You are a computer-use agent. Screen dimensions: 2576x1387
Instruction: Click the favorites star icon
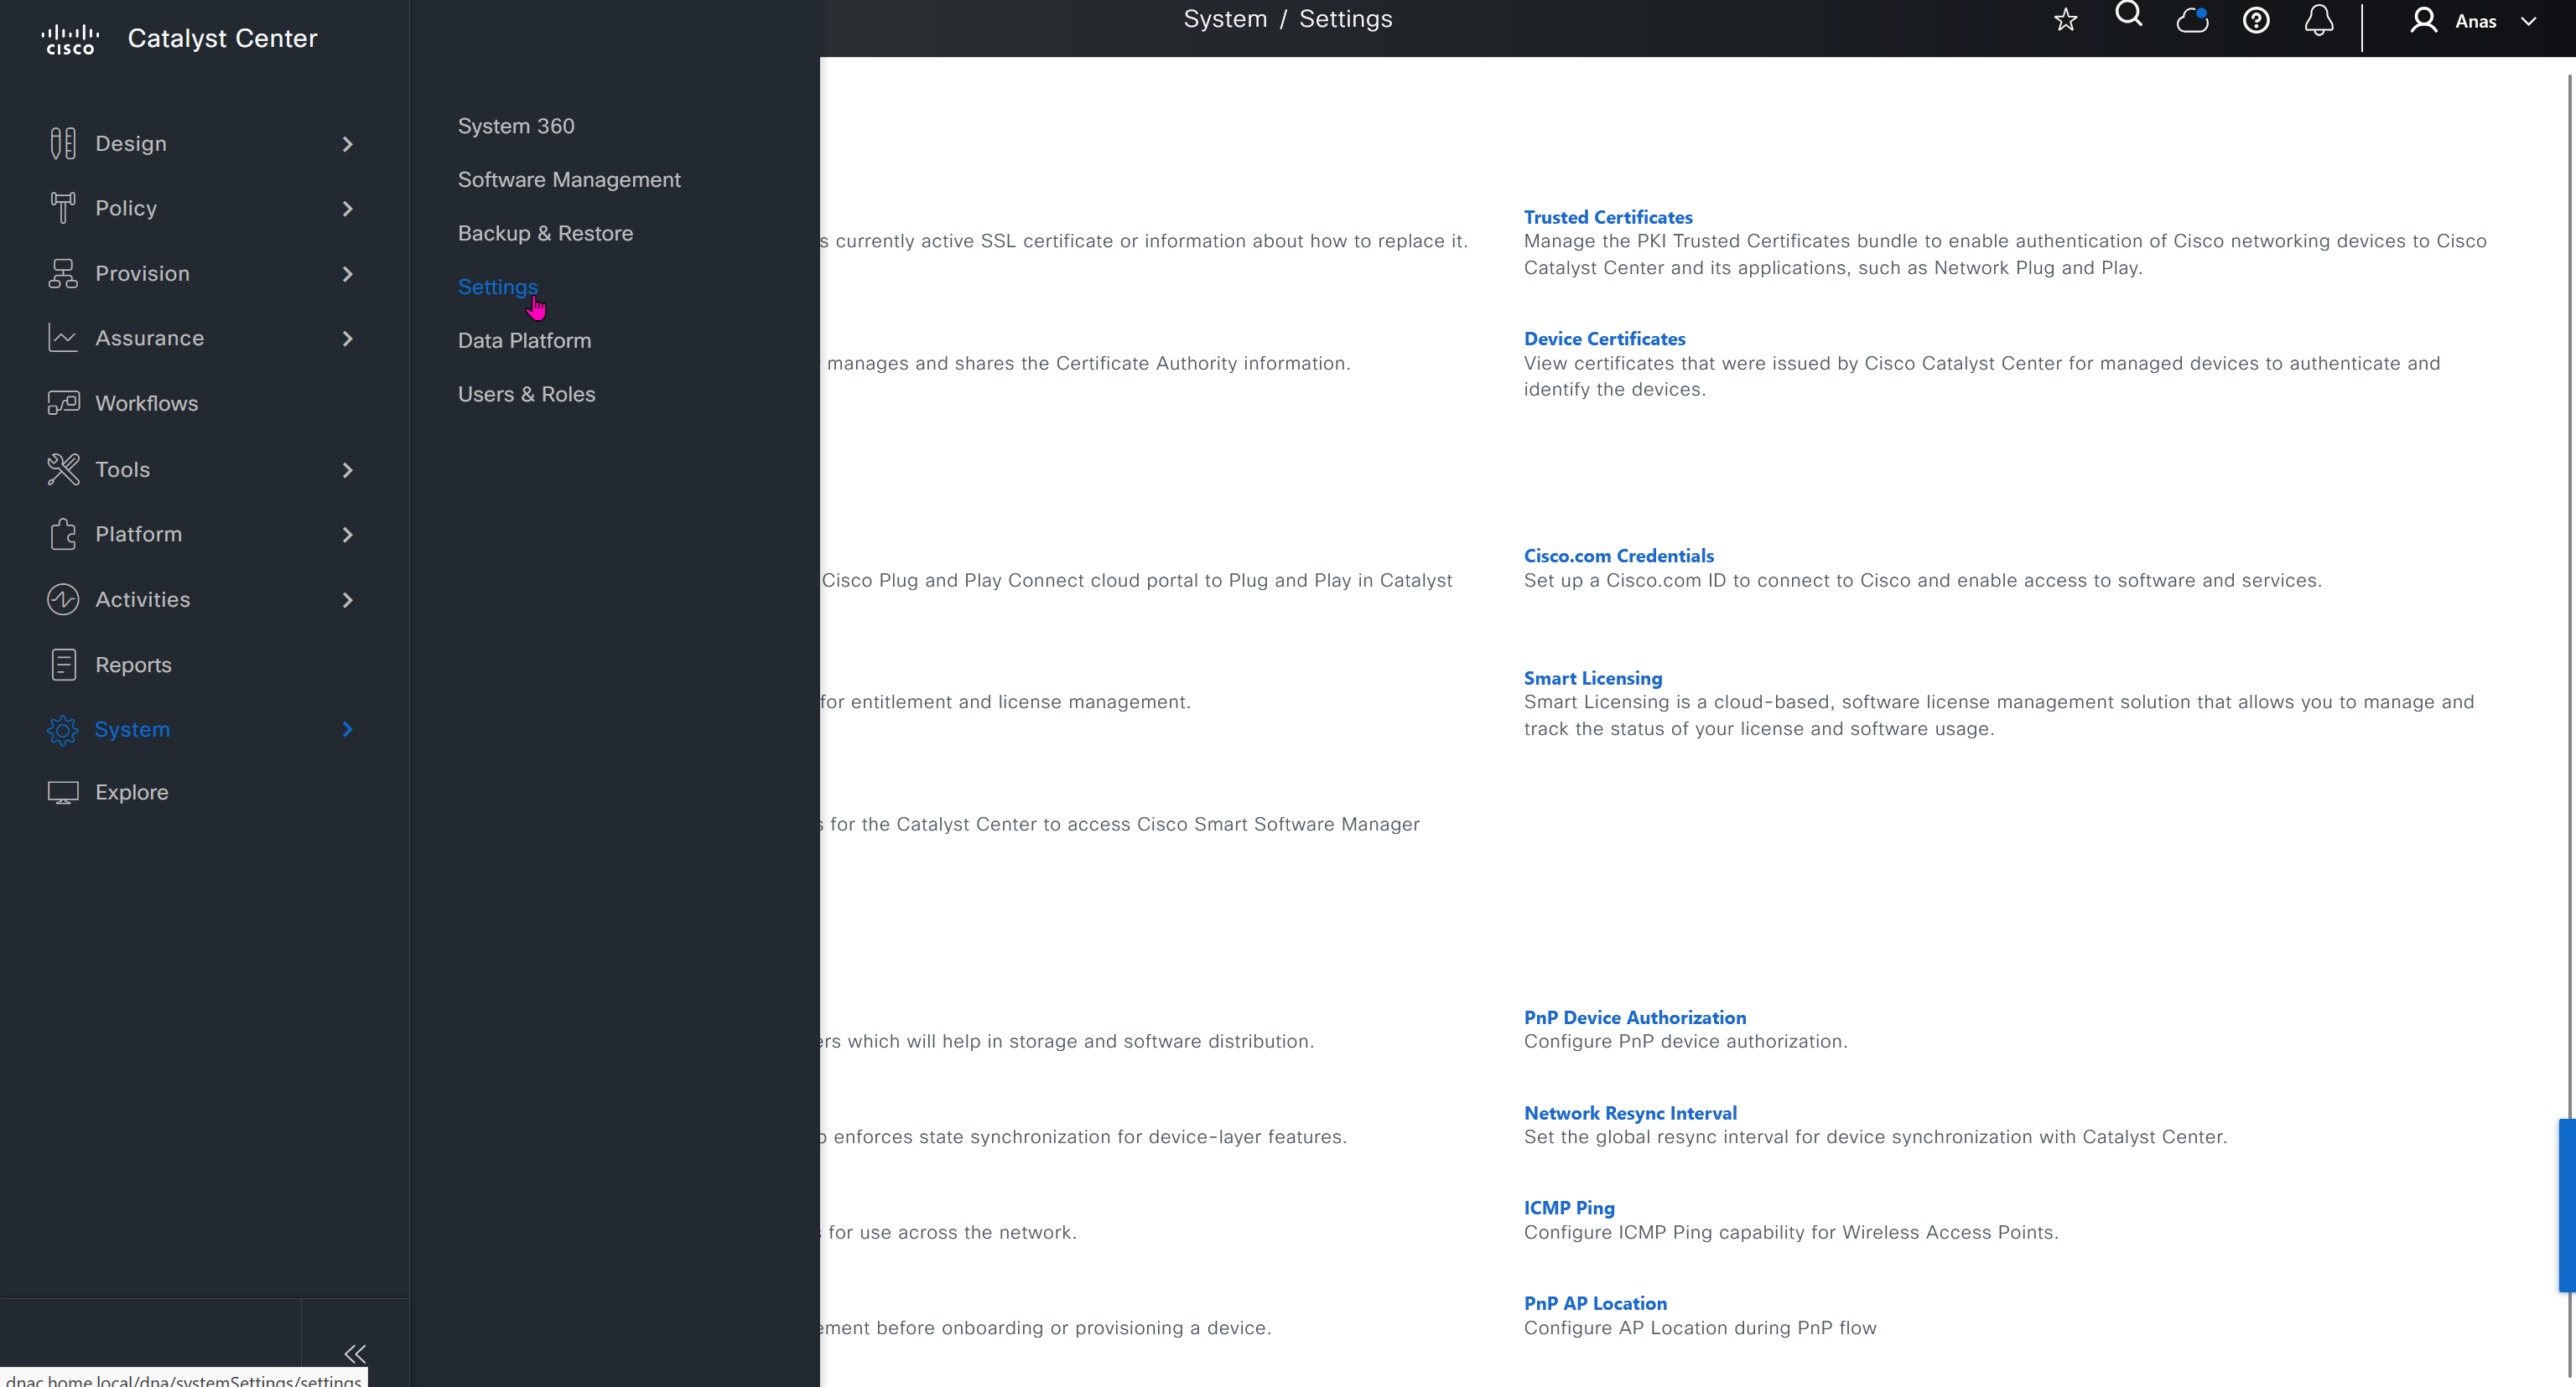point(2065,20)
